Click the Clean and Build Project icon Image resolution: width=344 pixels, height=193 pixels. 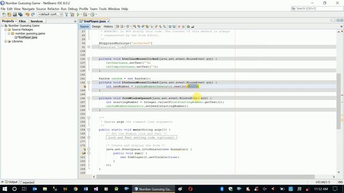(x=72, y=14)
